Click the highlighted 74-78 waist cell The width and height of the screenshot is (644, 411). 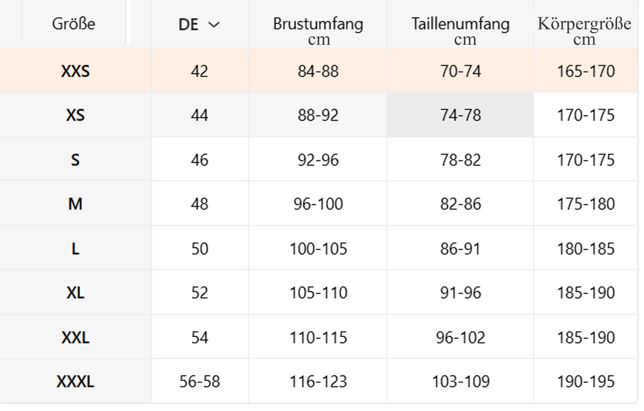click(460, 115)
